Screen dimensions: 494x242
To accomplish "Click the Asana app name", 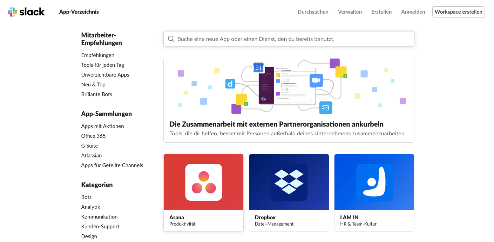I will (x=177, y=217).
